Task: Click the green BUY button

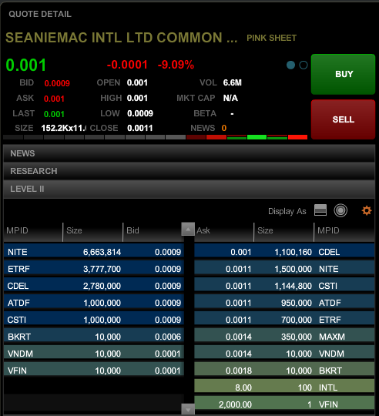Action: coord(343,74)
